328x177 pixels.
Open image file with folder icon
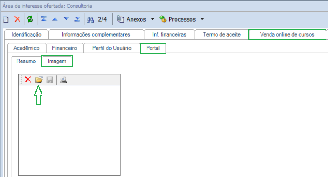pyautogui.click(x=39, y=80)
